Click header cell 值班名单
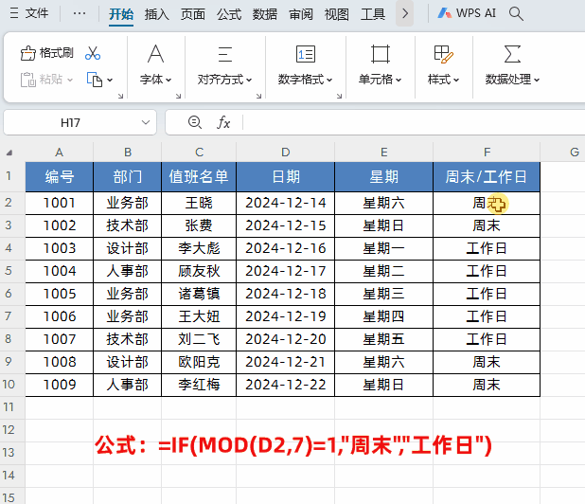Viewport: 585px width, 504px height. tap(199, 177)
